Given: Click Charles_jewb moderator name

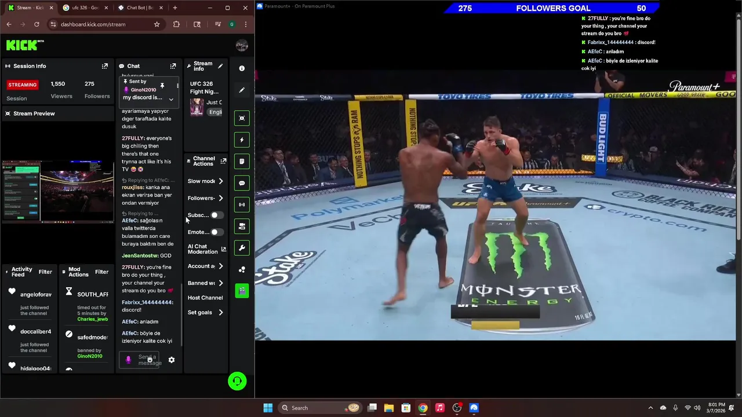Looking at the screenshot, I should pos(93,319).
